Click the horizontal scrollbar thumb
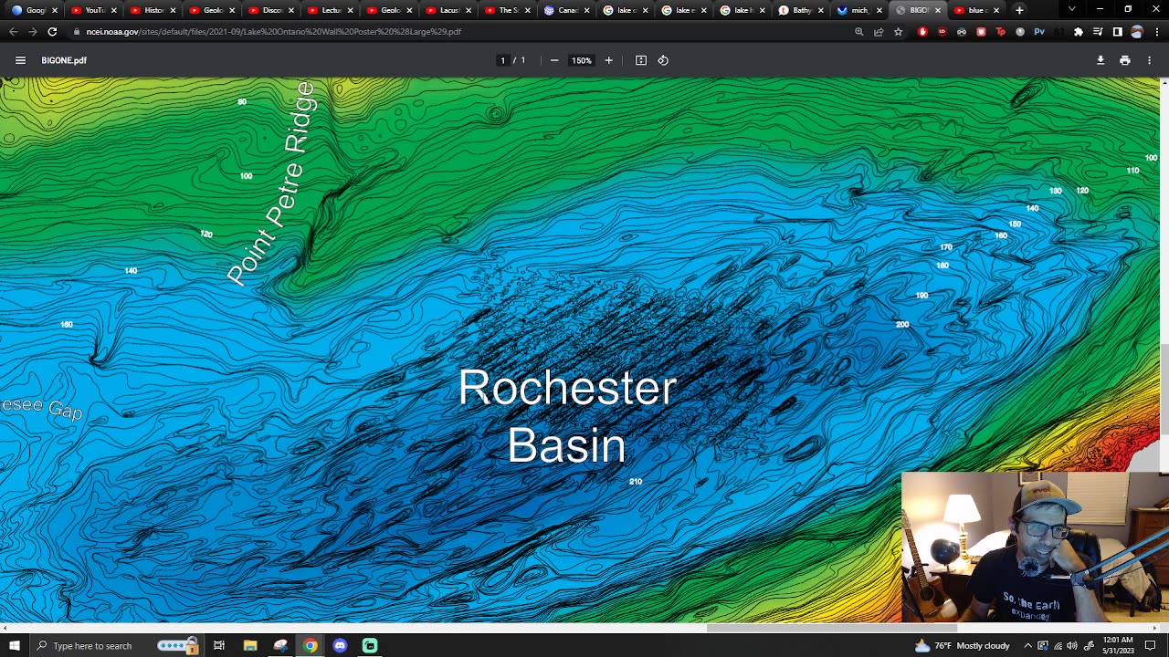Viewport: 1169px width, 657px height. [831, 628]
